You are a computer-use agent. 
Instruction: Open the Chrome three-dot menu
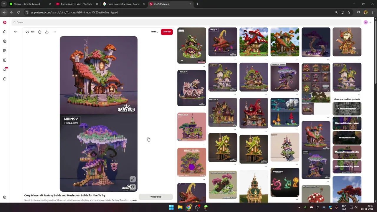(373, 12)
